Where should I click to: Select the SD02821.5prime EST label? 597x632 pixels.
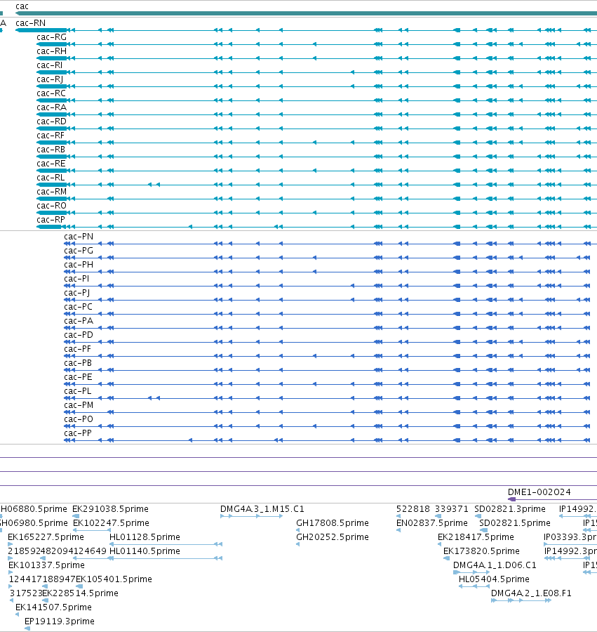click(515, 523)
